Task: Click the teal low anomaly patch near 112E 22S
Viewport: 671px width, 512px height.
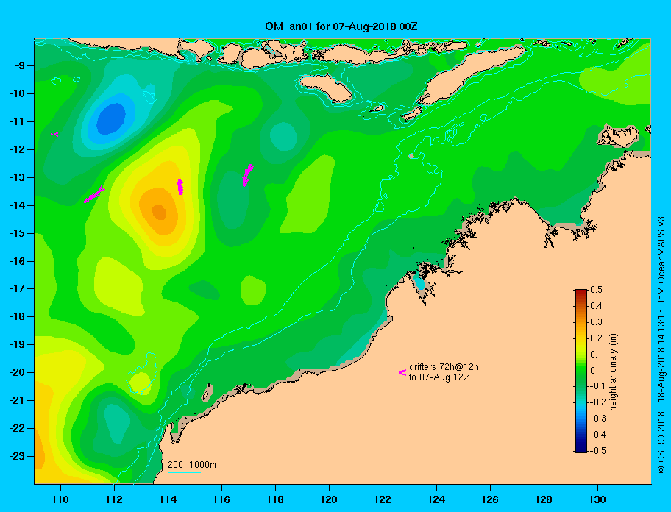Action: tap(117, 423)
